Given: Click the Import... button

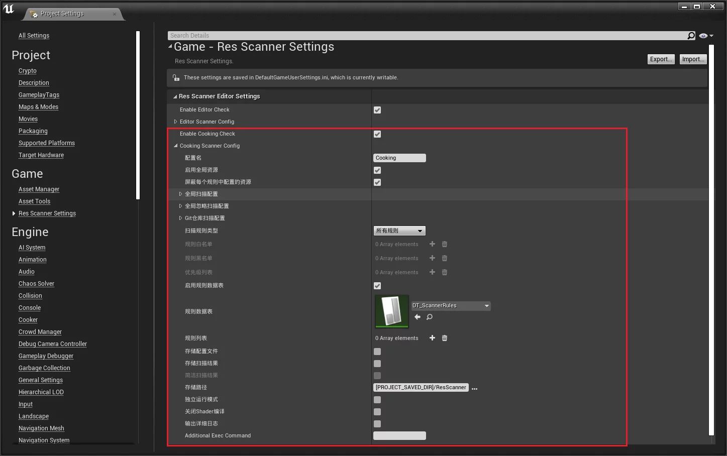Looking at the screenshot, I should pyautogui.click(x=693, y=59).
